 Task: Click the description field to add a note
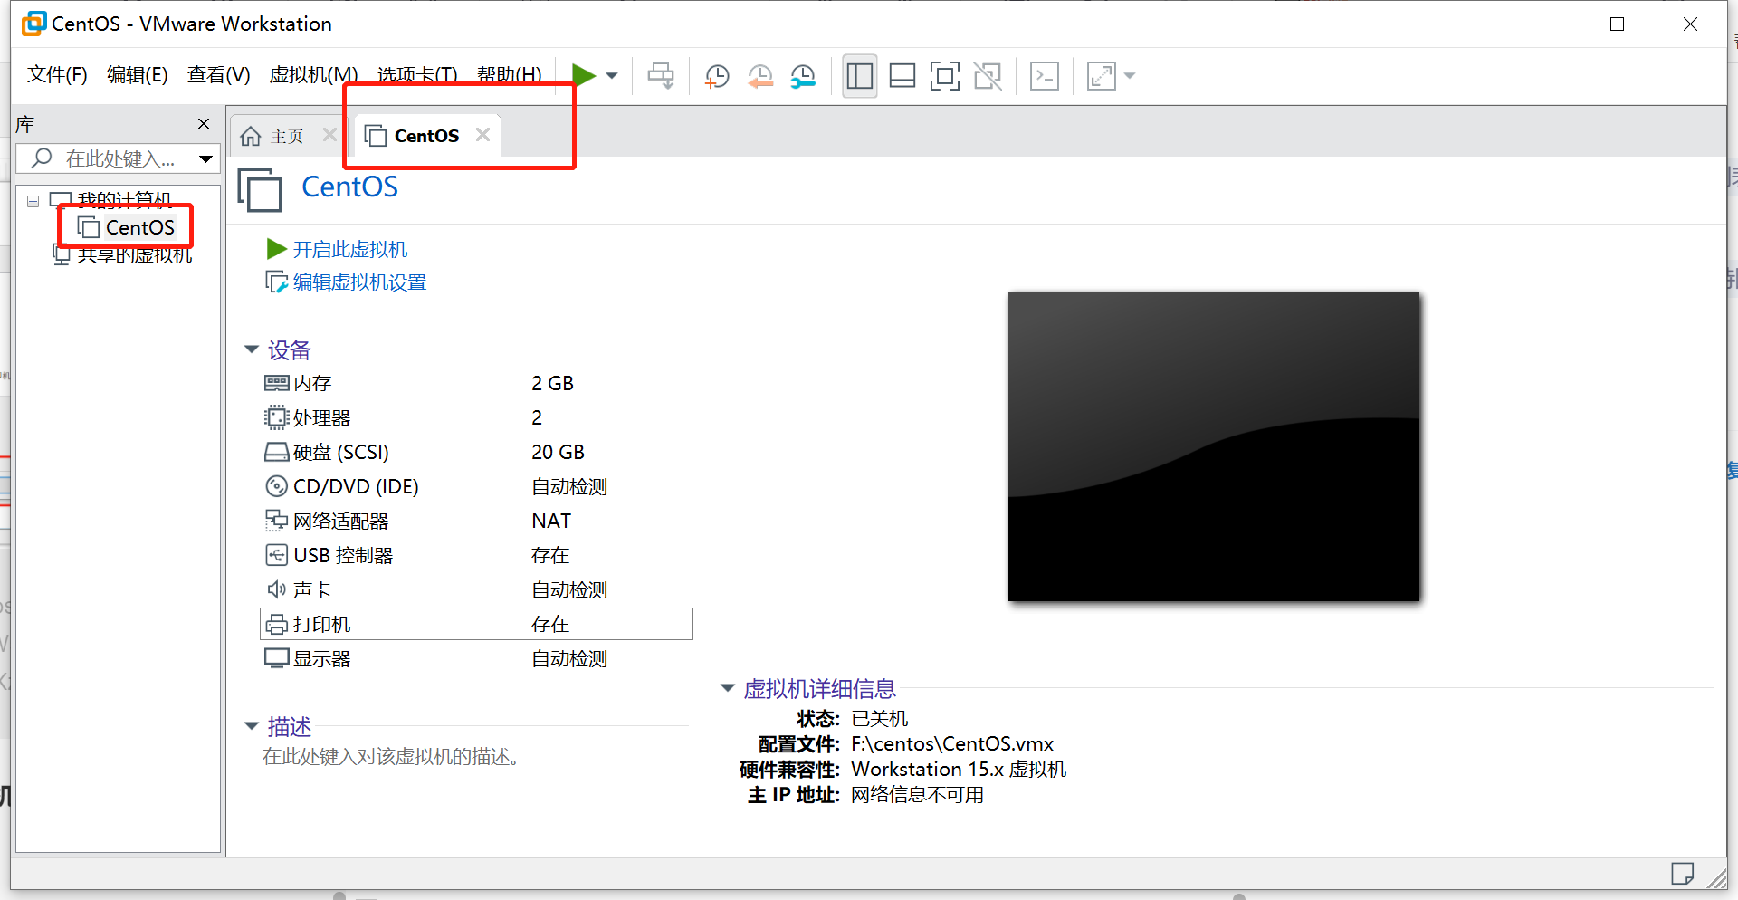[391, 757]
